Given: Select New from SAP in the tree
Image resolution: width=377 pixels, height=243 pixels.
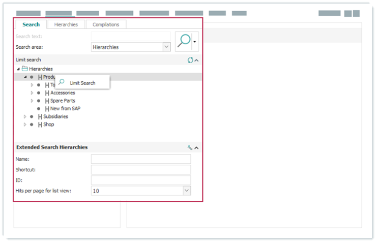Looking at the screenshot, I should (65, 109).
